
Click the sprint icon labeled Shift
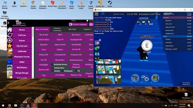[149, 22]
